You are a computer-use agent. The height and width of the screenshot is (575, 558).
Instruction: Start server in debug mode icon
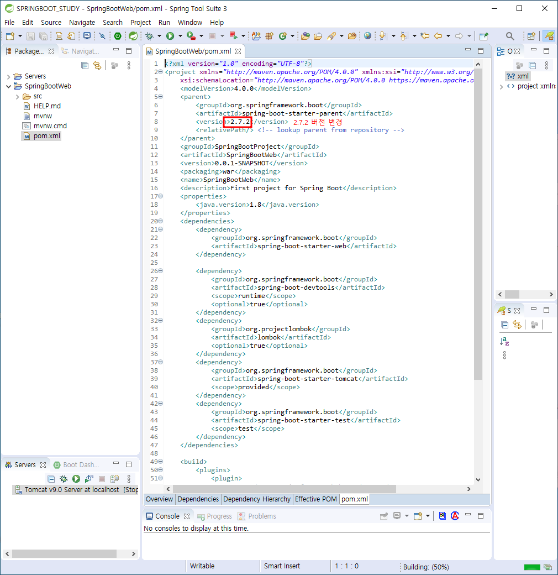point(64,479)
